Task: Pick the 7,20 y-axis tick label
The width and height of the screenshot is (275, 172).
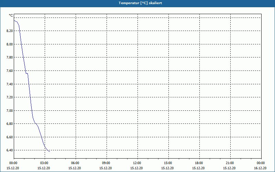Action: [10, 97]
